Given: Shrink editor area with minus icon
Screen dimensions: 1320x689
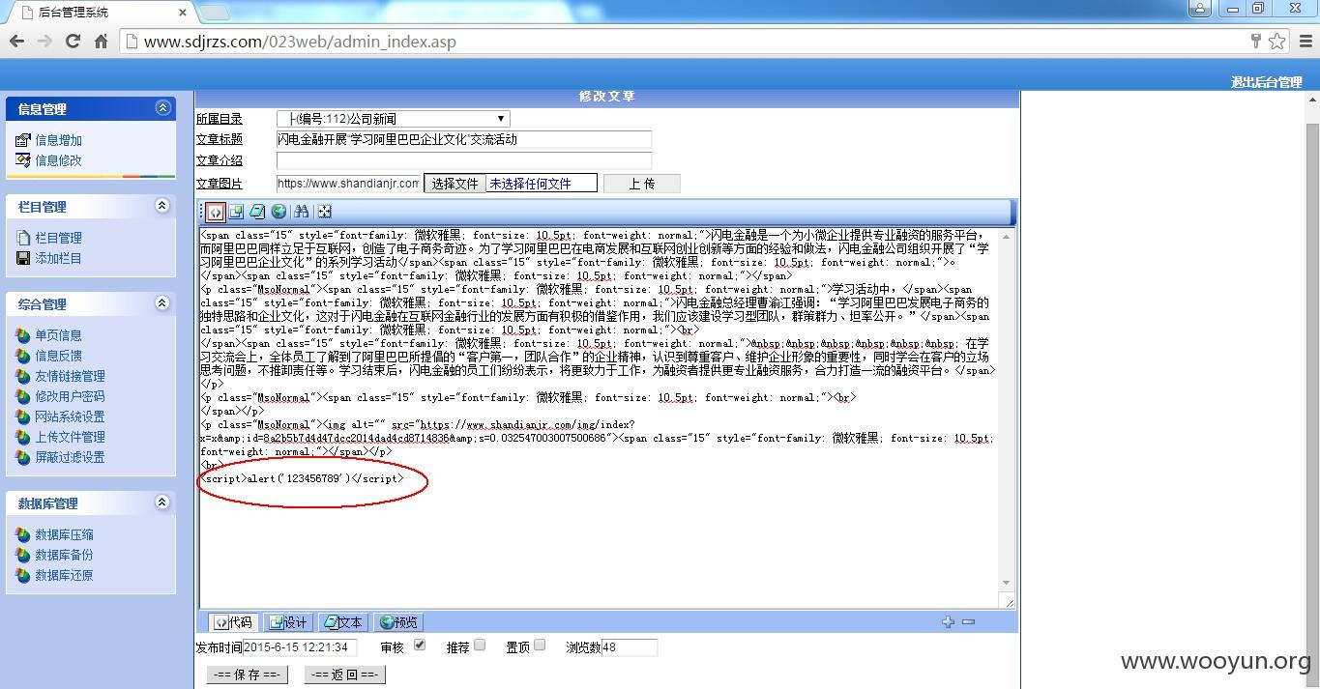Looking at the screenshot, I should [x=968, y=622].
